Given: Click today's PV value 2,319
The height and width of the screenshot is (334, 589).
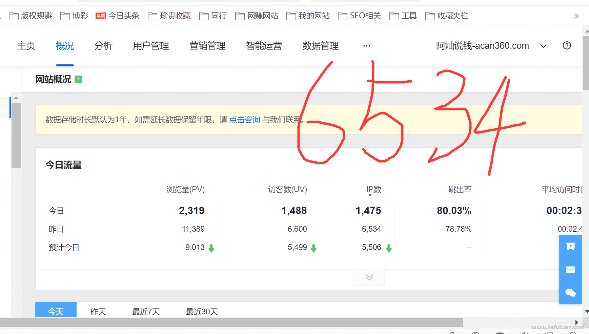Looking at the screenshot, I should 192,211.
